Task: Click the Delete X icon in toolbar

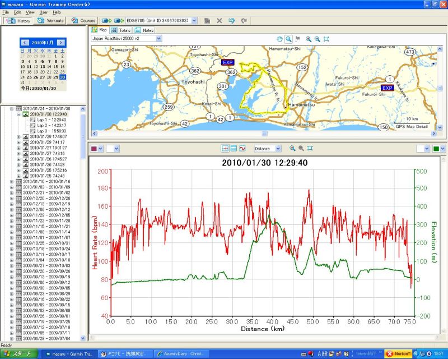Action: click(220, 21)
